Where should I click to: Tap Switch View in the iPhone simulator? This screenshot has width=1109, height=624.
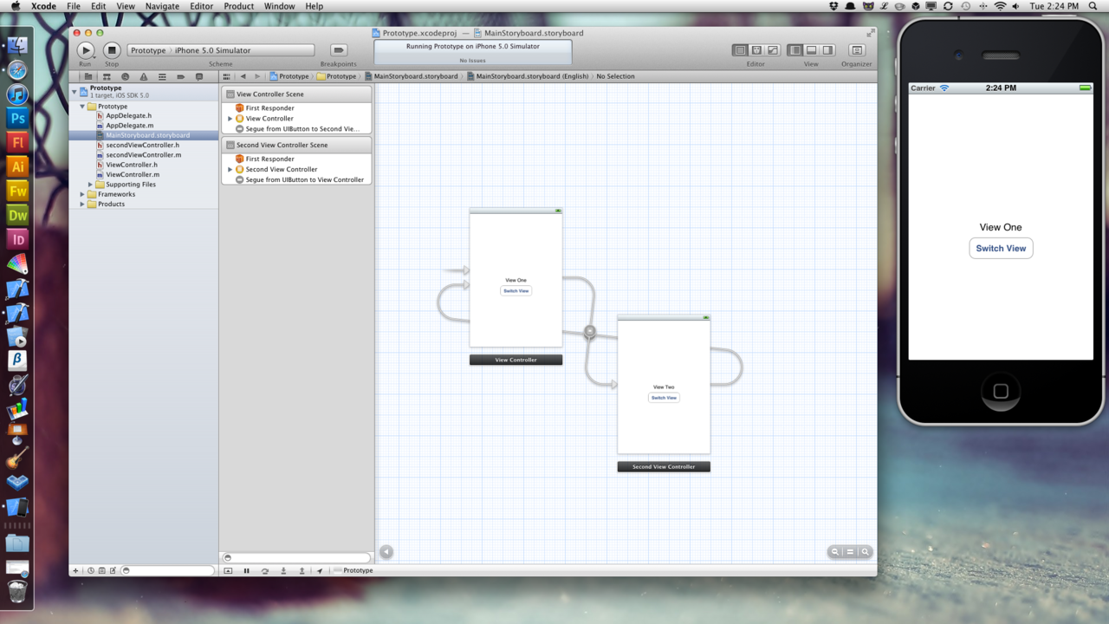(1001, 249)
